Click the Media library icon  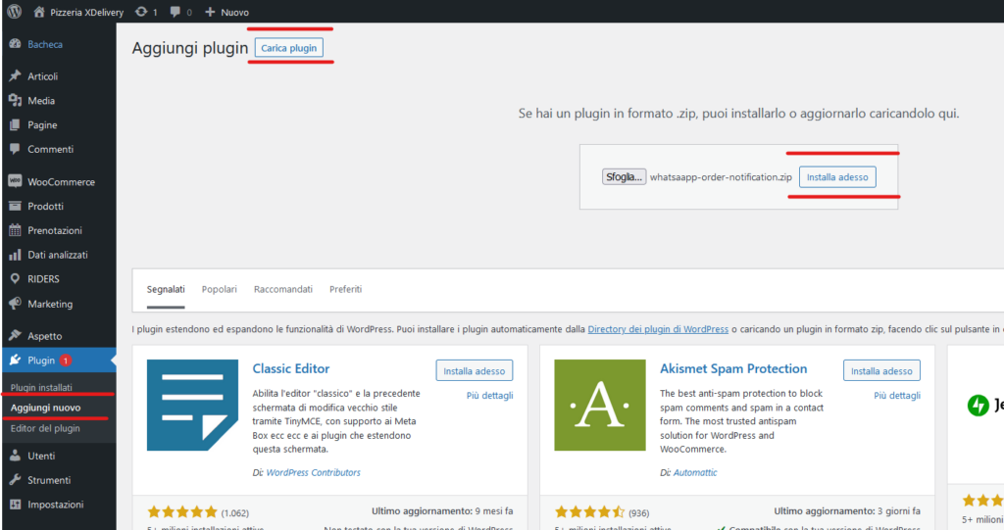[15, 101]
